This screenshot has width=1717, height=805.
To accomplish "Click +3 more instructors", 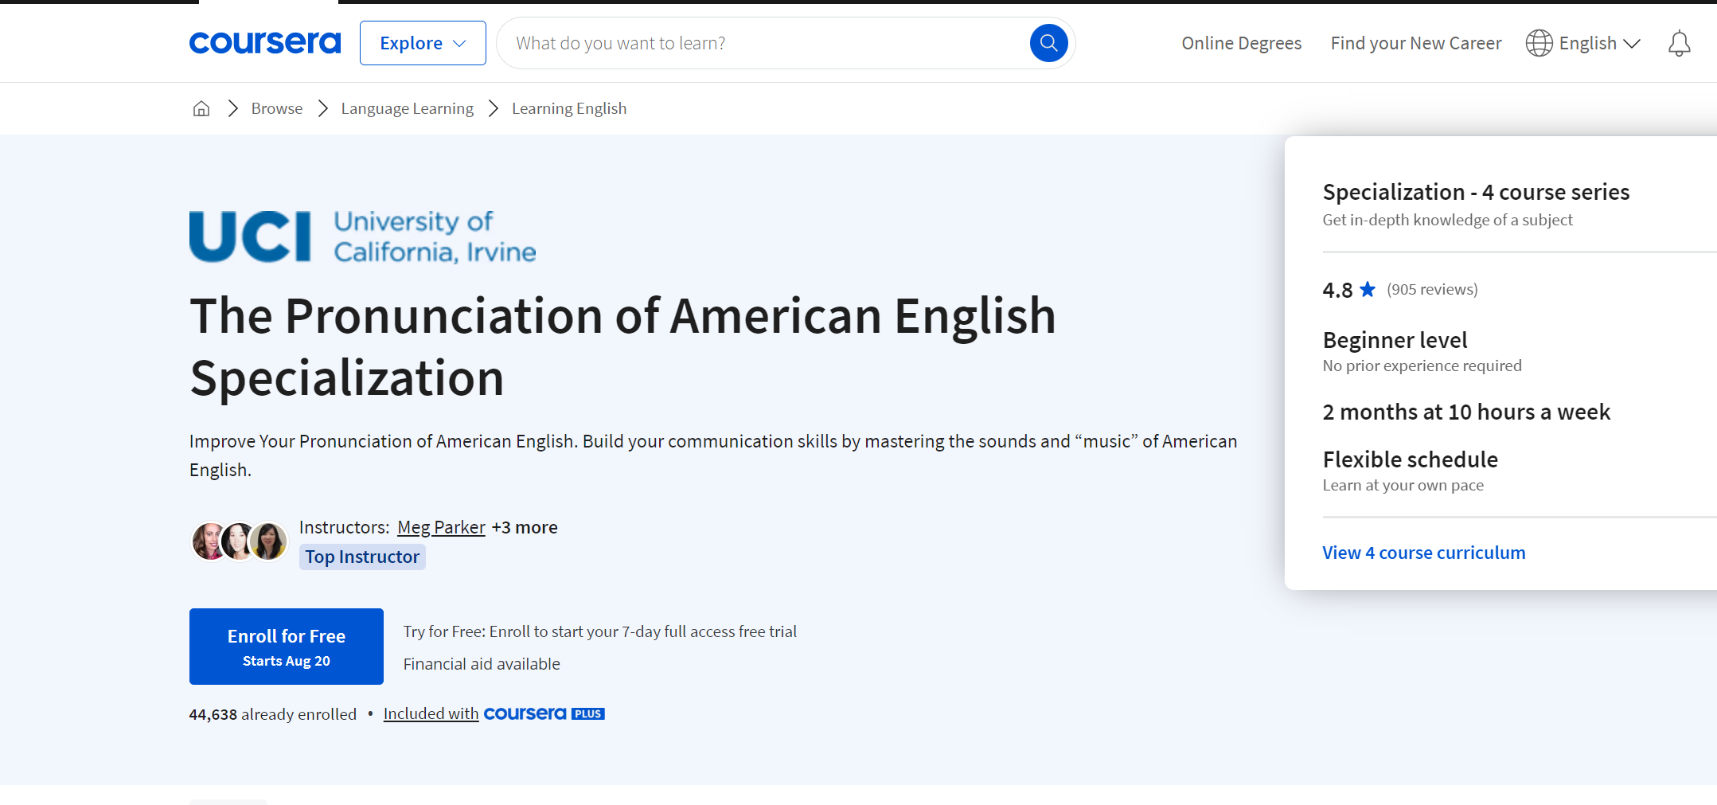I will [x=525, y=527].
